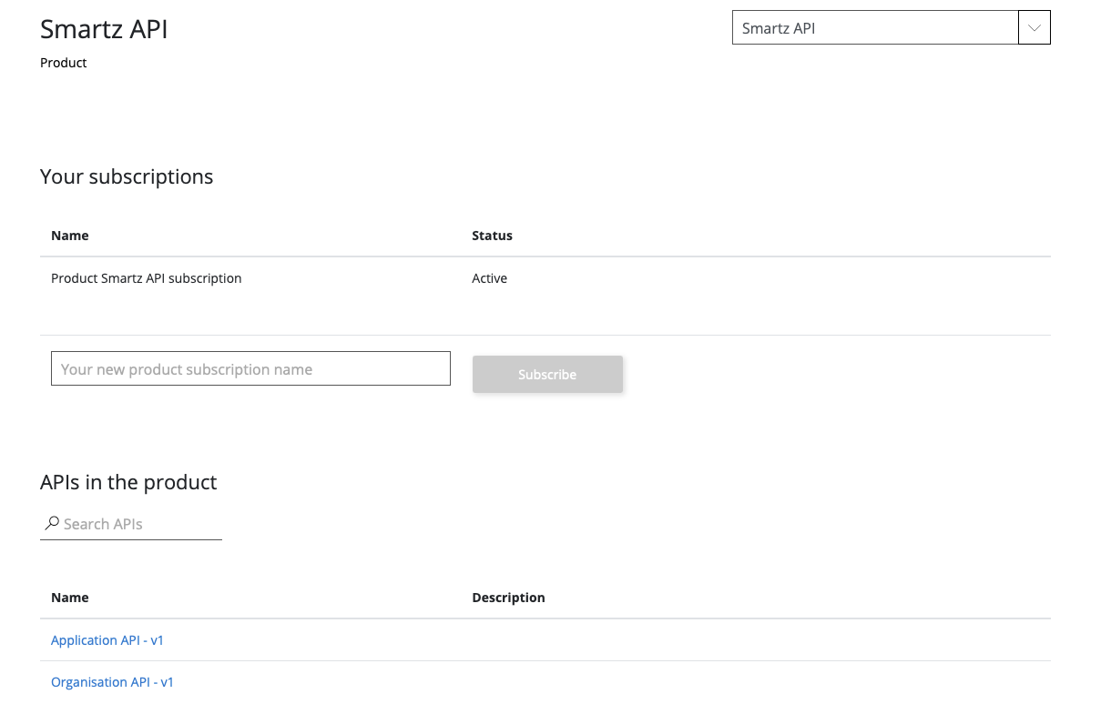This screenshot has width=1111, height=724.
Task: Click the chevron arrow of the product dropdown
Action: coord(1034,28)
